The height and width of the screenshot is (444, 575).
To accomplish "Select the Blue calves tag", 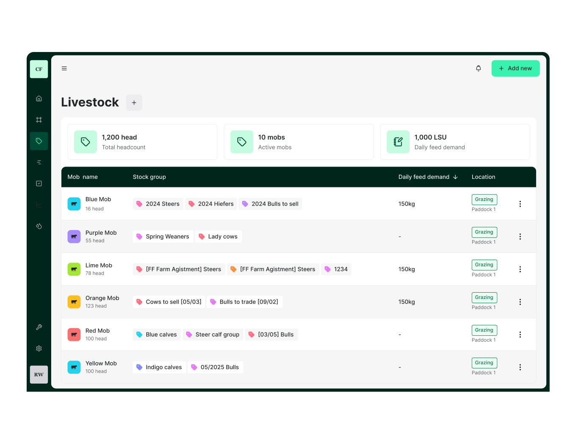I will 157,334.
